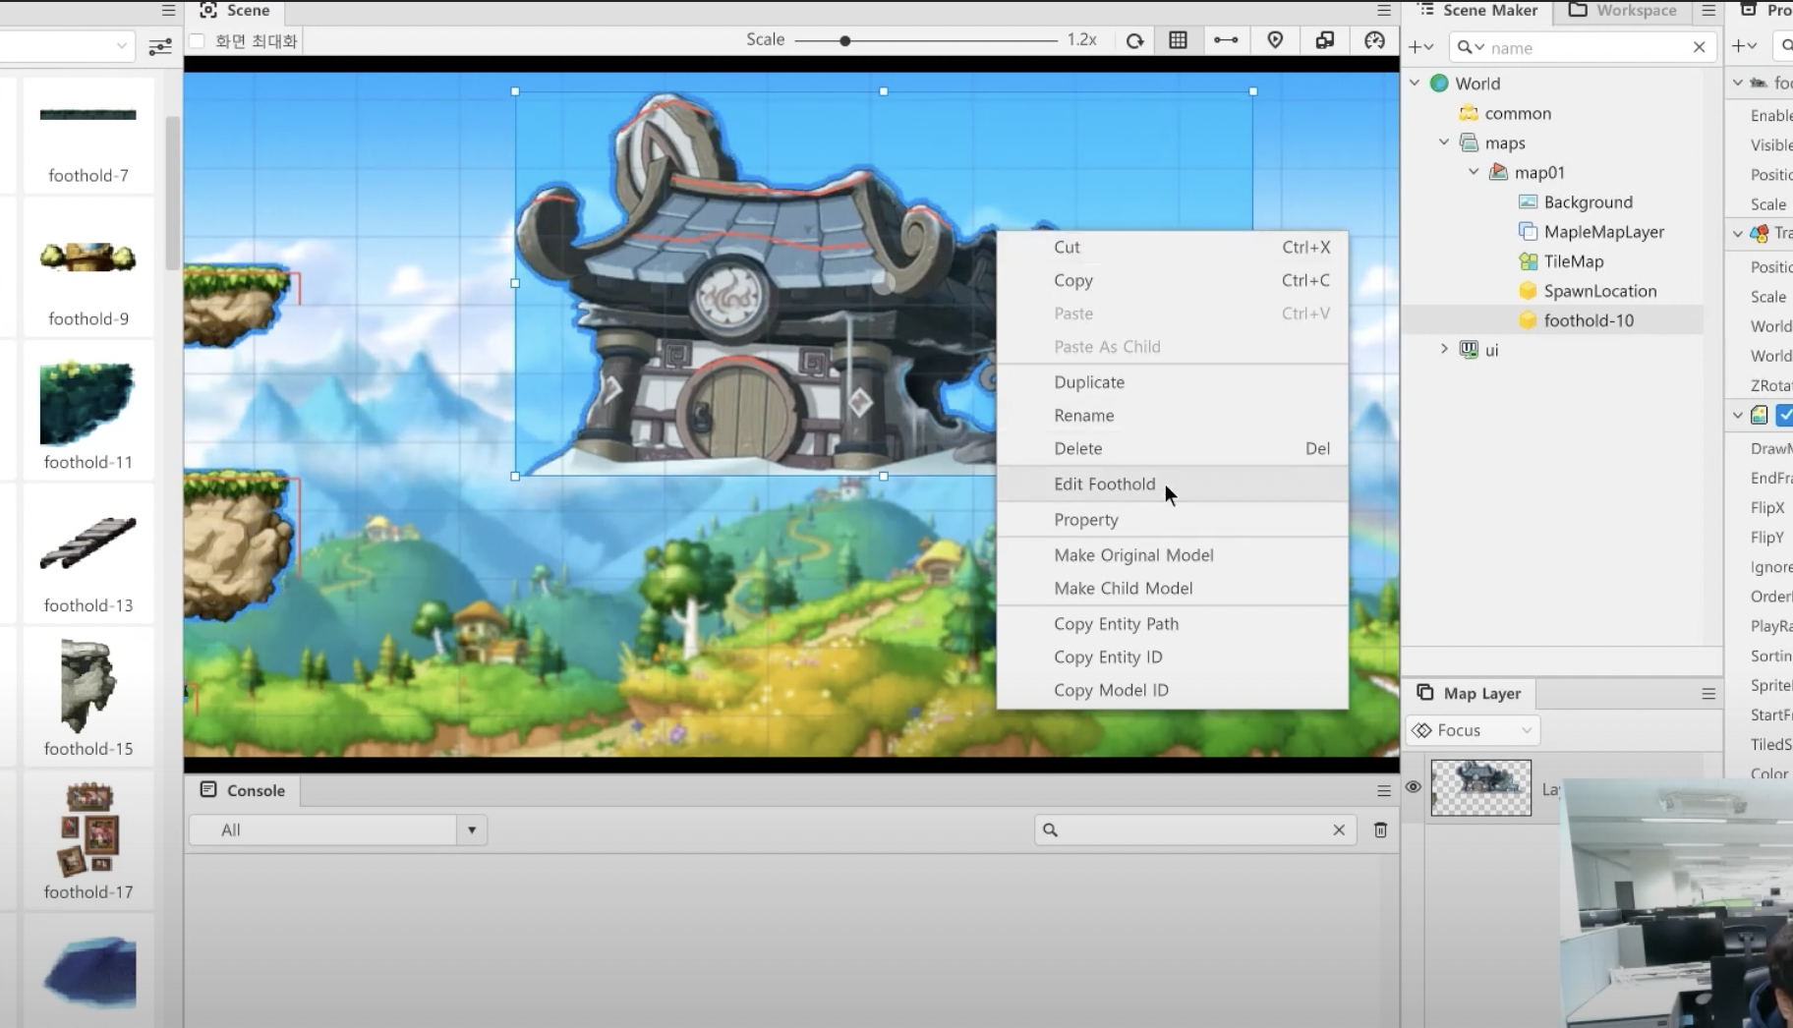Click the foothold line toolbar icon
This screenshot has height=1028, width=1793.
click(1226, 40)
